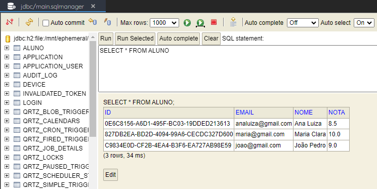Click the Disconnect icon in toolbar
377x189 pixels.
coord(10,22)
